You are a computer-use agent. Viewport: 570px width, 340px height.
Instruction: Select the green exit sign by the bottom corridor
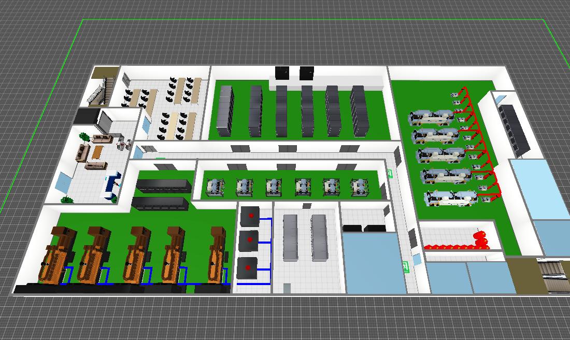point(406,267)
